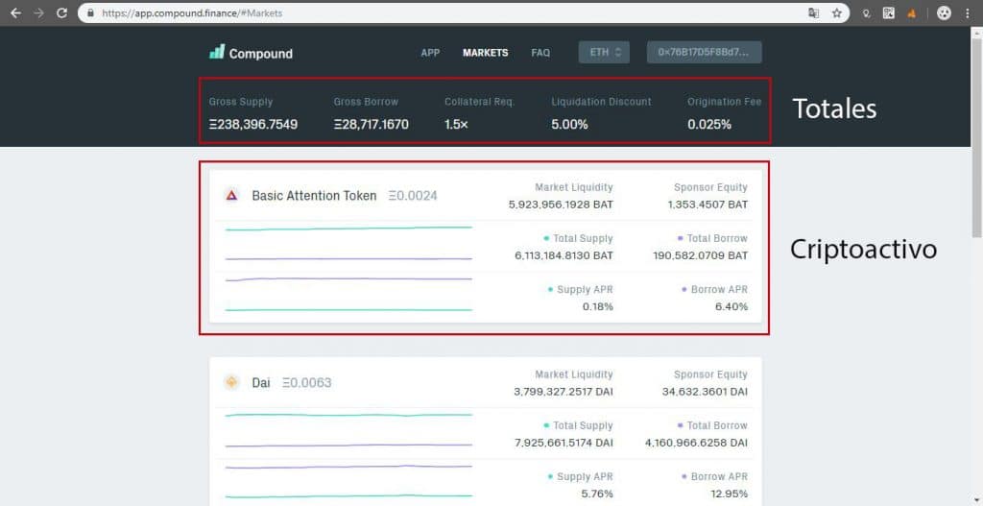Click the Dai Supply APR 5.76%
Screen dimensions: 983x506
[597, 494]
